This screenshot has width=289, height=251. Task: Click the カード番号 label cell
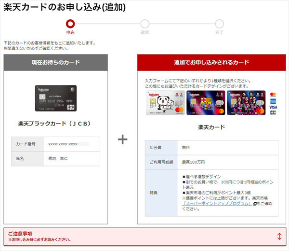point(27,144)
